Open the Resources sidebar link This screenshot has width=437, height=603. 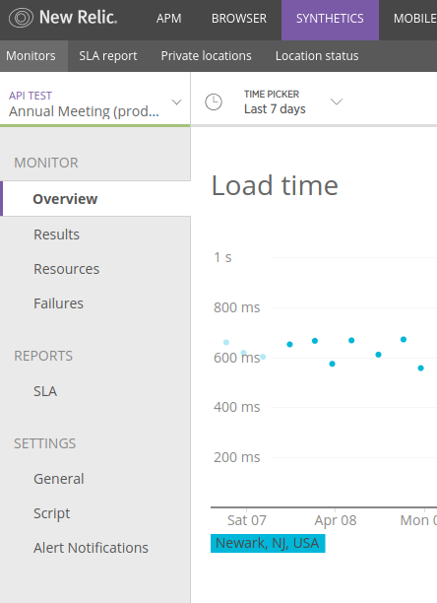click(66, 269)
